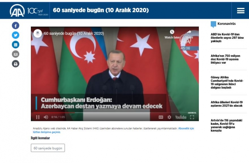Add video to Watch later

click(x=172, y=34)
